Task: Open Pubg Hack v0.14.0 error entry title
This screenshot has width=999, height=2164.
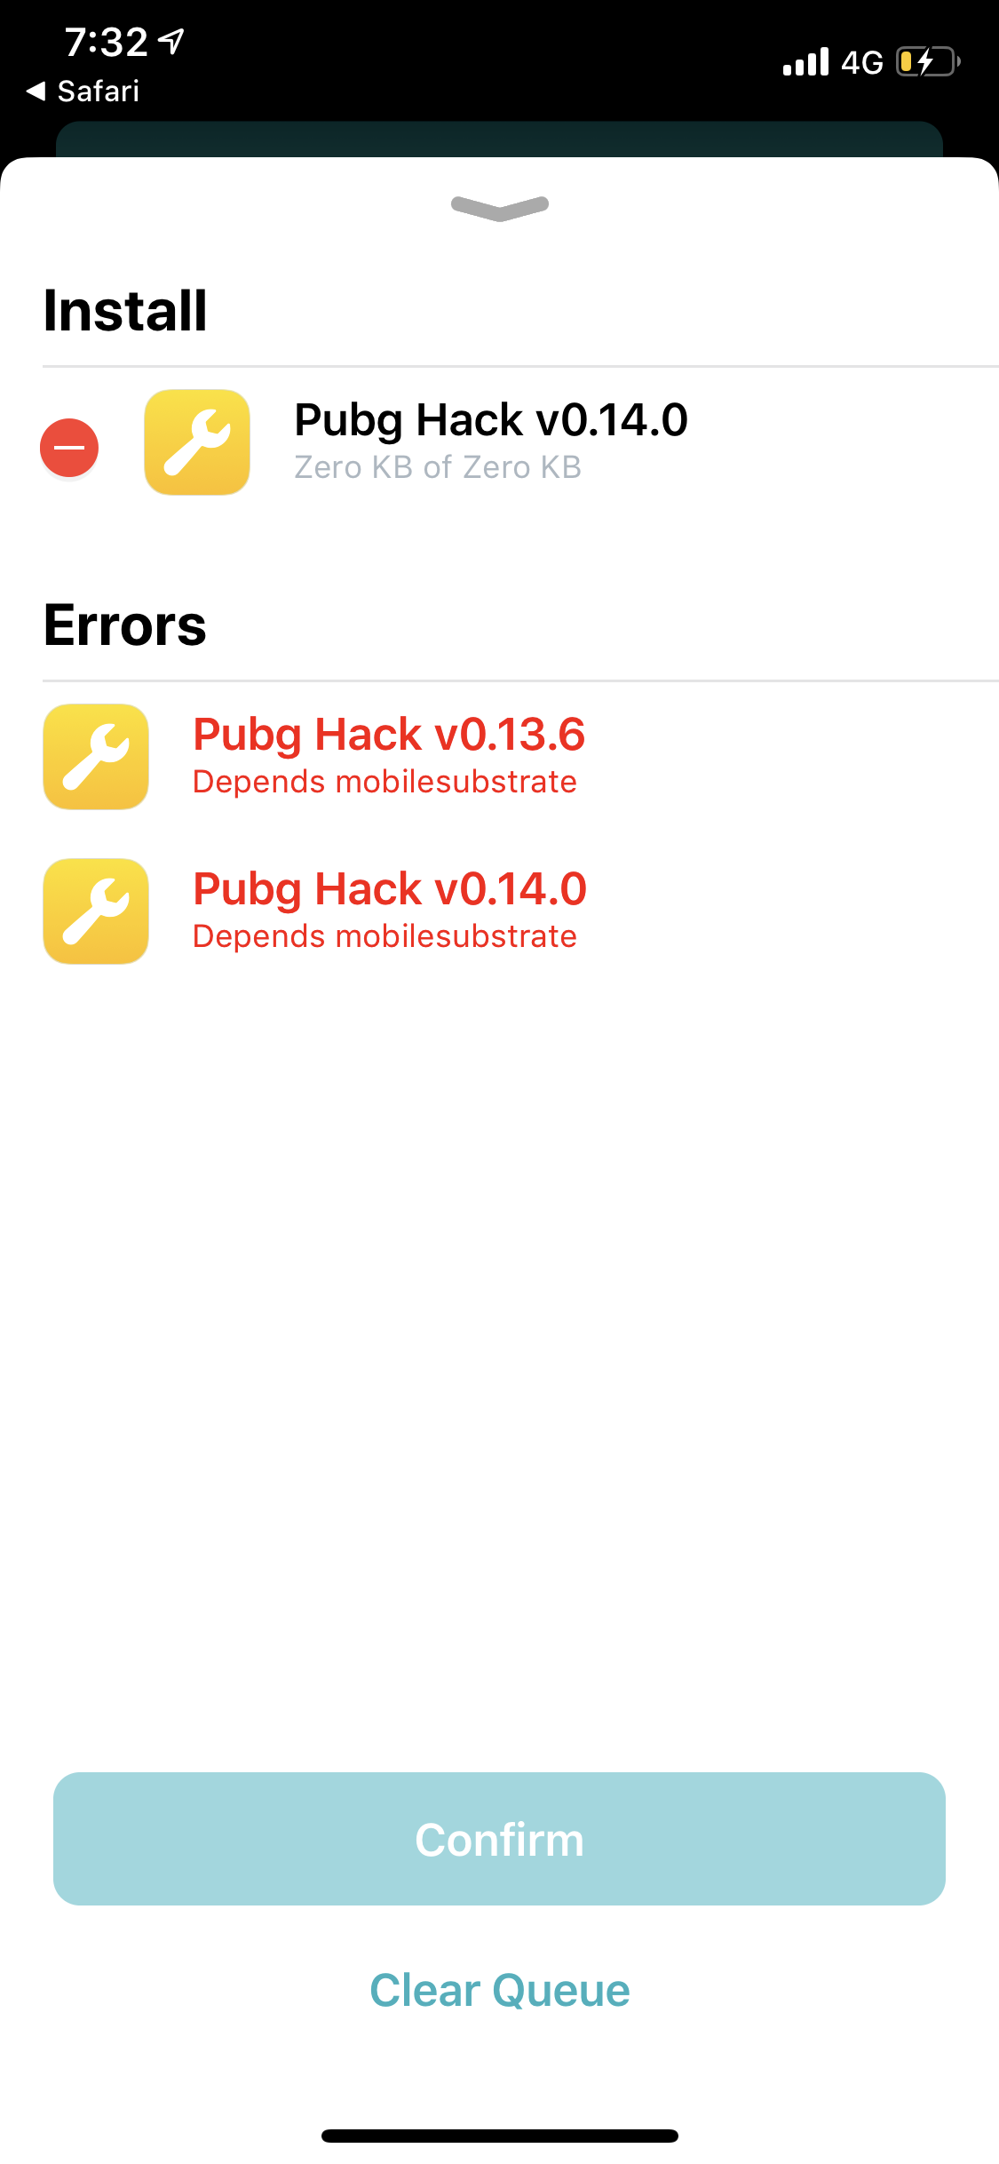Action: pos(390,889)
